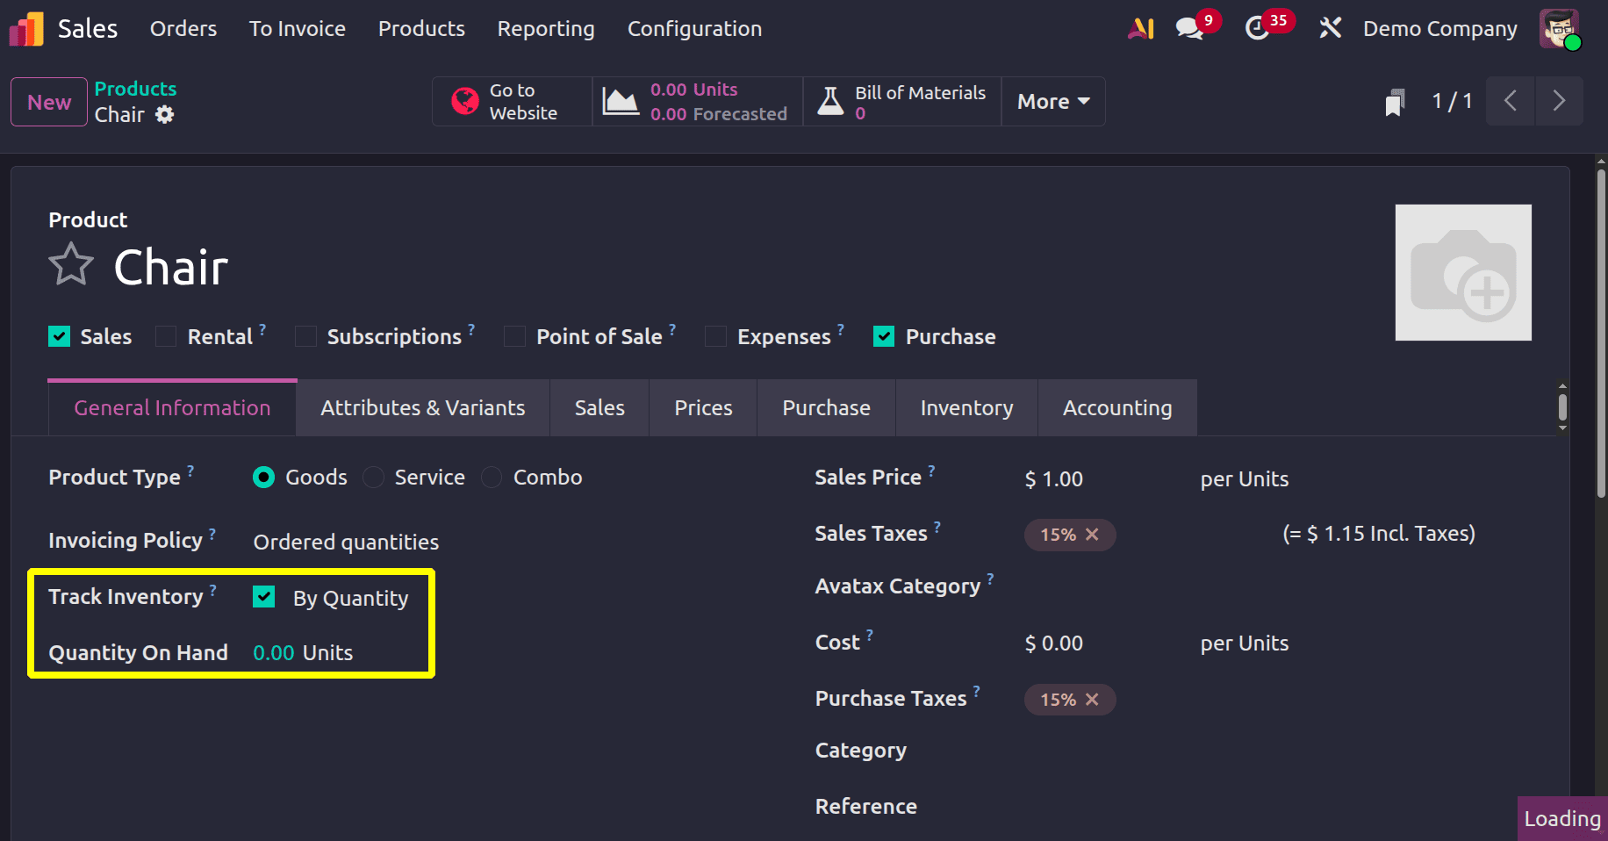Viewport: 1608px width, 841px height.
Task: Open the Bill of Materials flask icon
Action: (x=830, y=100)
